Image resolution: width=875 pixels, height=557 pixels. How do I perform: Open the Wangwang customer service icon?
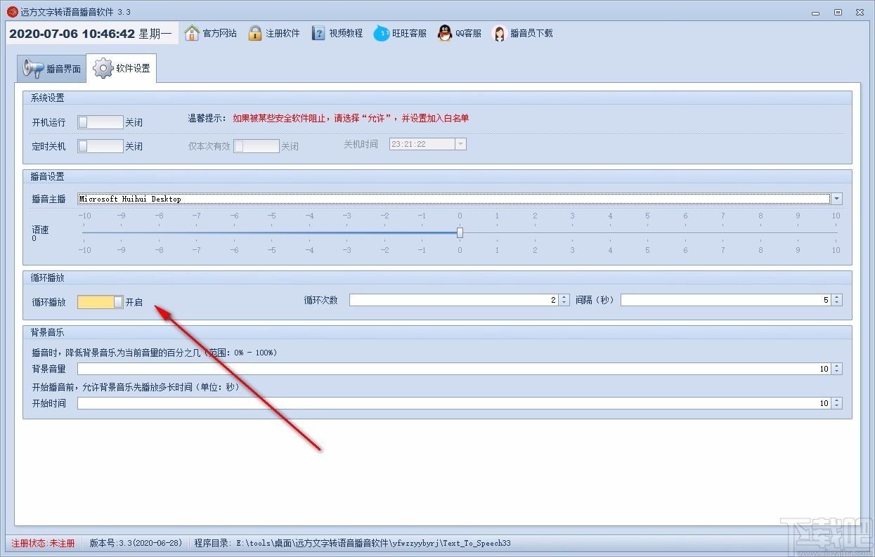tap(381, 33)
